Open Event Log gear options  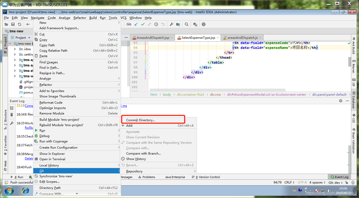[341, 101]
